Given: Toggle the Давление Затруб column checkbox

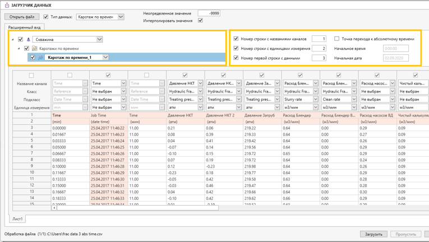Looking at the screenshot, I should [262, 75].
